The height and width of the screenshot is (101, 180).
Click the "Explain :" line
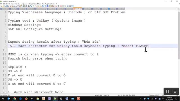17,67
